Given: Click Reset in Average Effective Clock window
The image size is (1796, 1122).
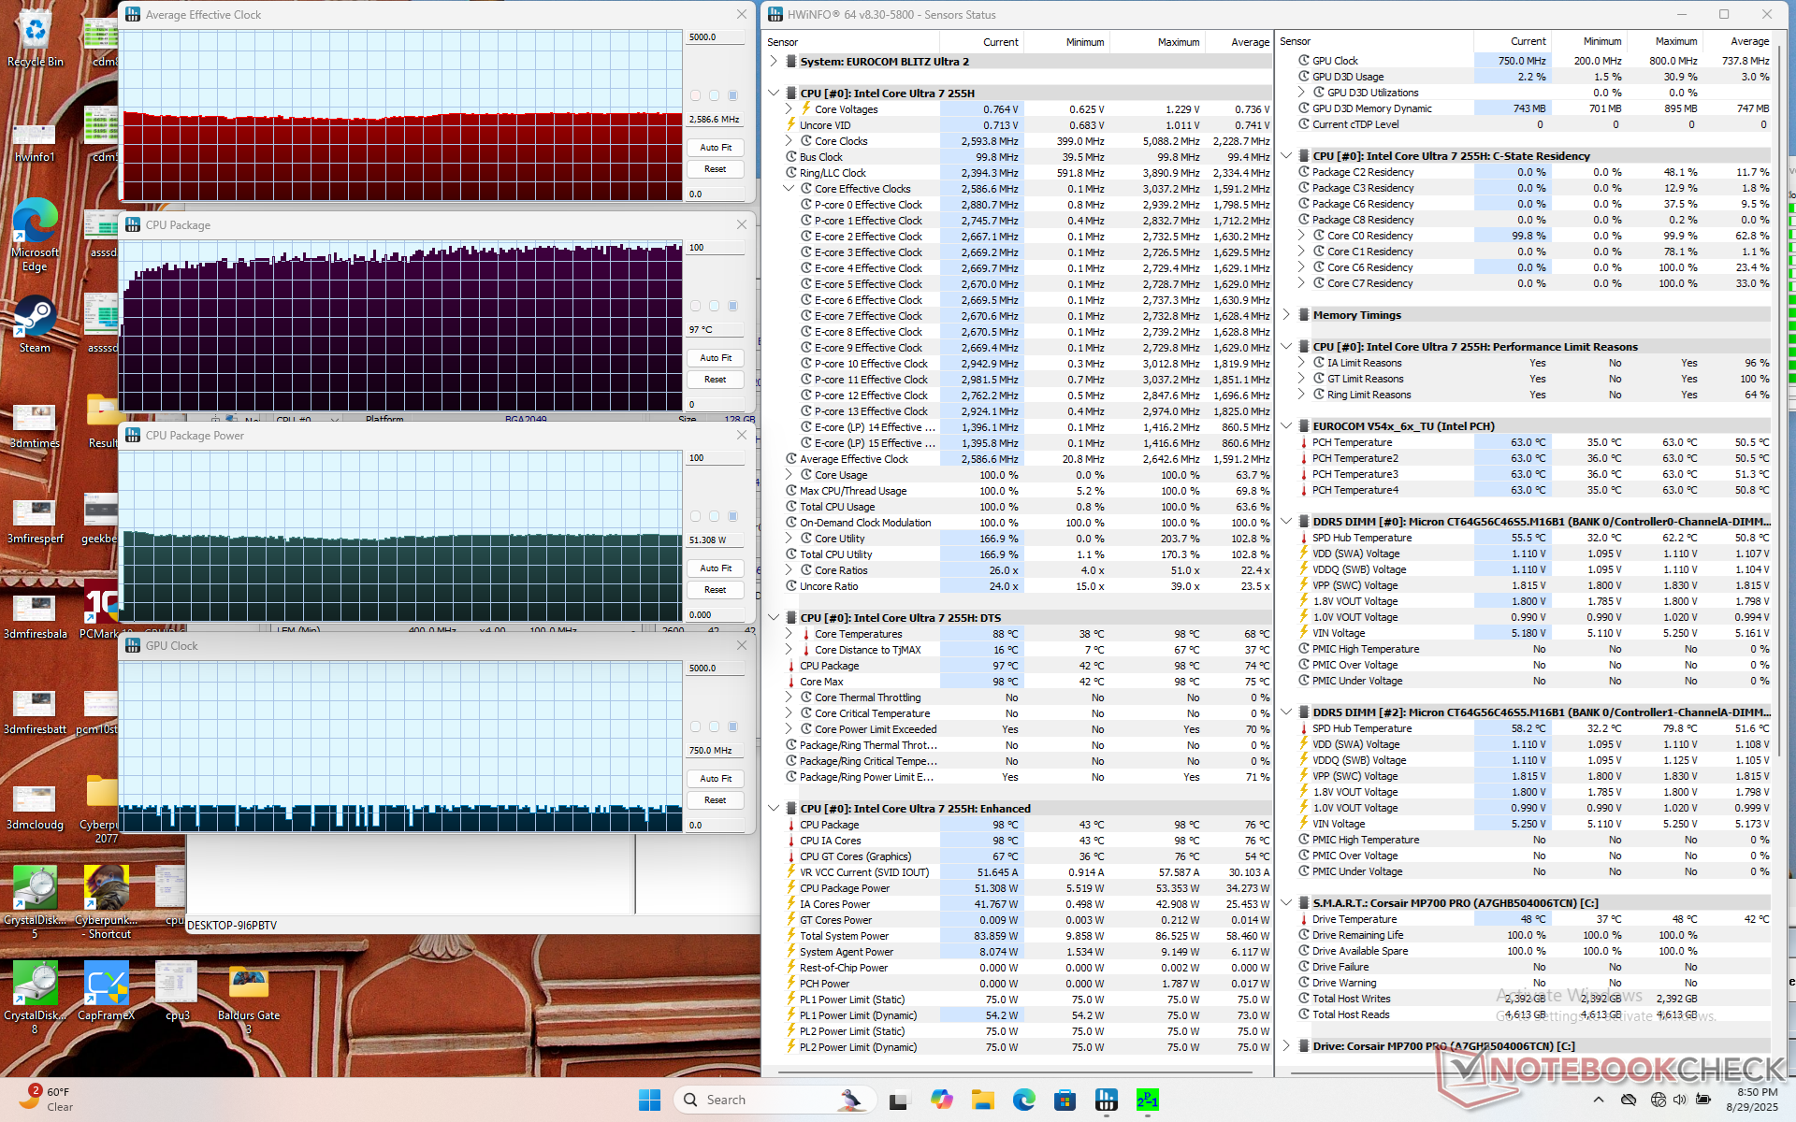Looking at the screenshot, I should click(716, 169).
